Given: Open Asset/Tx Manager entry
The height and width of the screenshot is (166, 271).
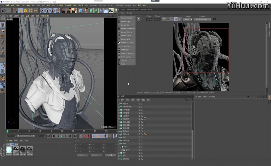Looking at the screenshot, I should point(127,53).
